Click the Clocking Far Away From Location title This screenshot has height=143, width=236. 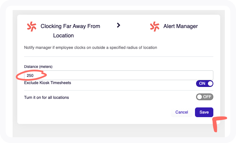click(x=70, y=31)
